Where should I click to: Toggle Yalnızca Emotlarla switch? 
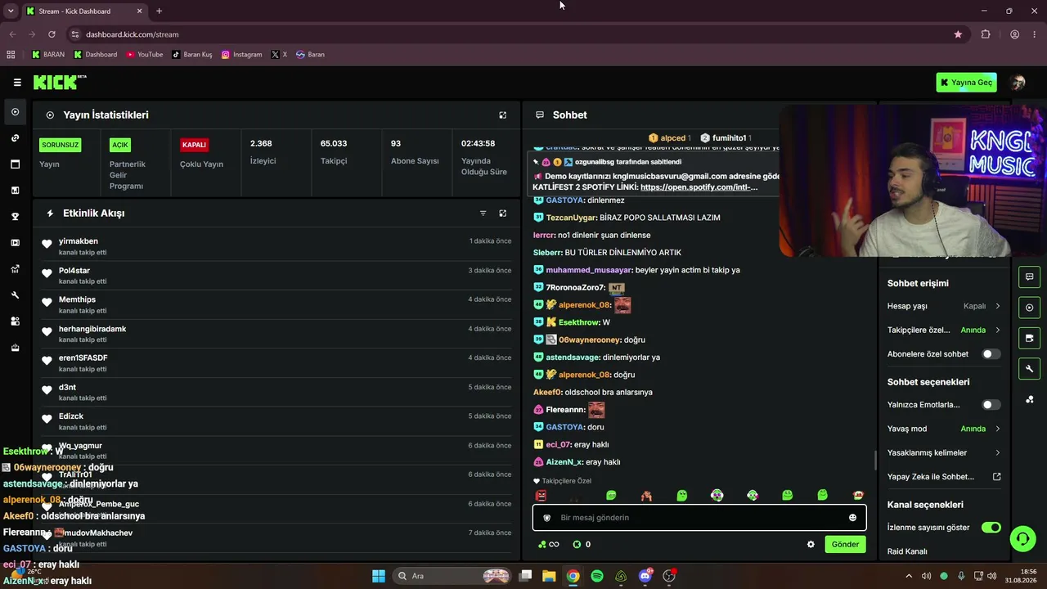pyautogui.click(x=991, y=405)
